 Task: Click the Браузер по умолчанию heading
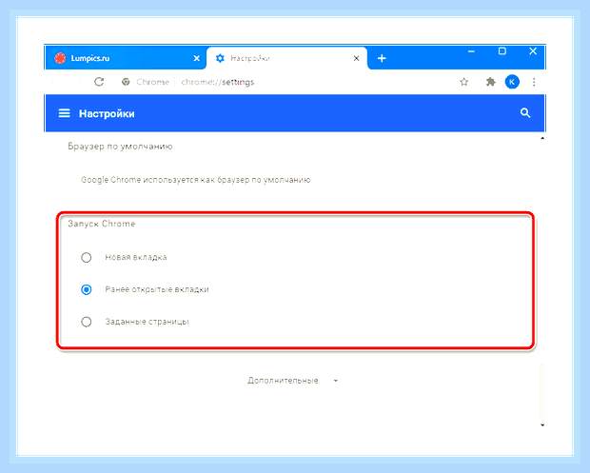point(120,146)
